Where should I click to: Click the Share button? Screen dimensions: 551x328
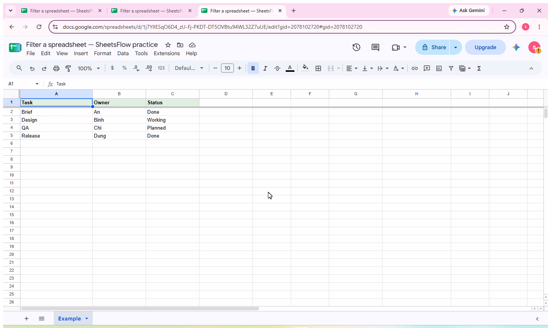(434, 47)
